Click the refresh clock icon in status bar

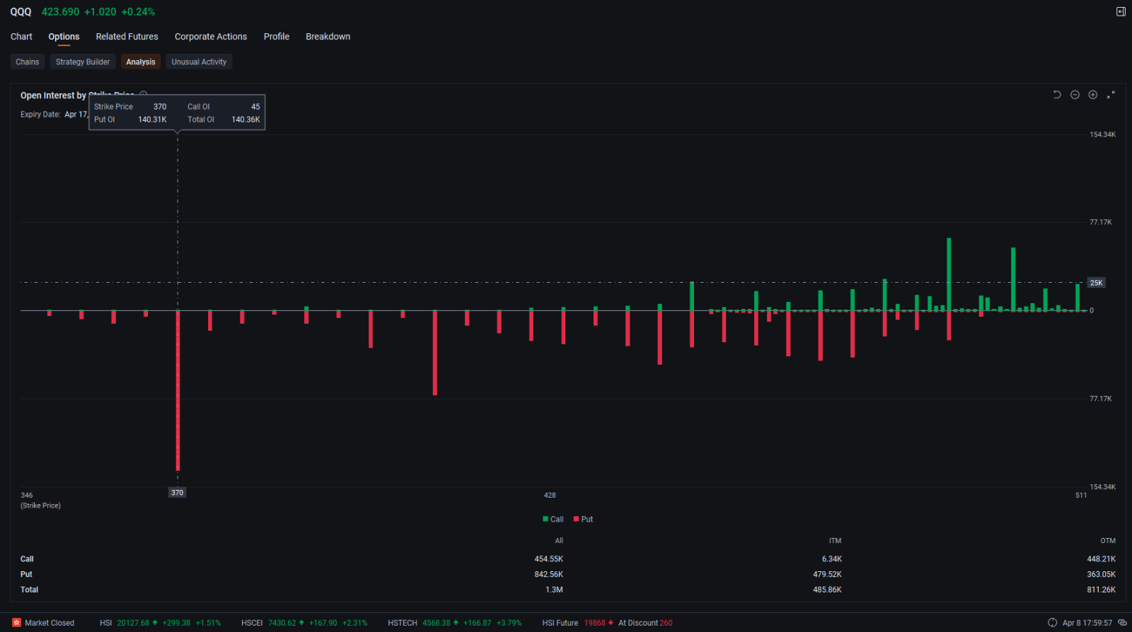[1052, 623]
